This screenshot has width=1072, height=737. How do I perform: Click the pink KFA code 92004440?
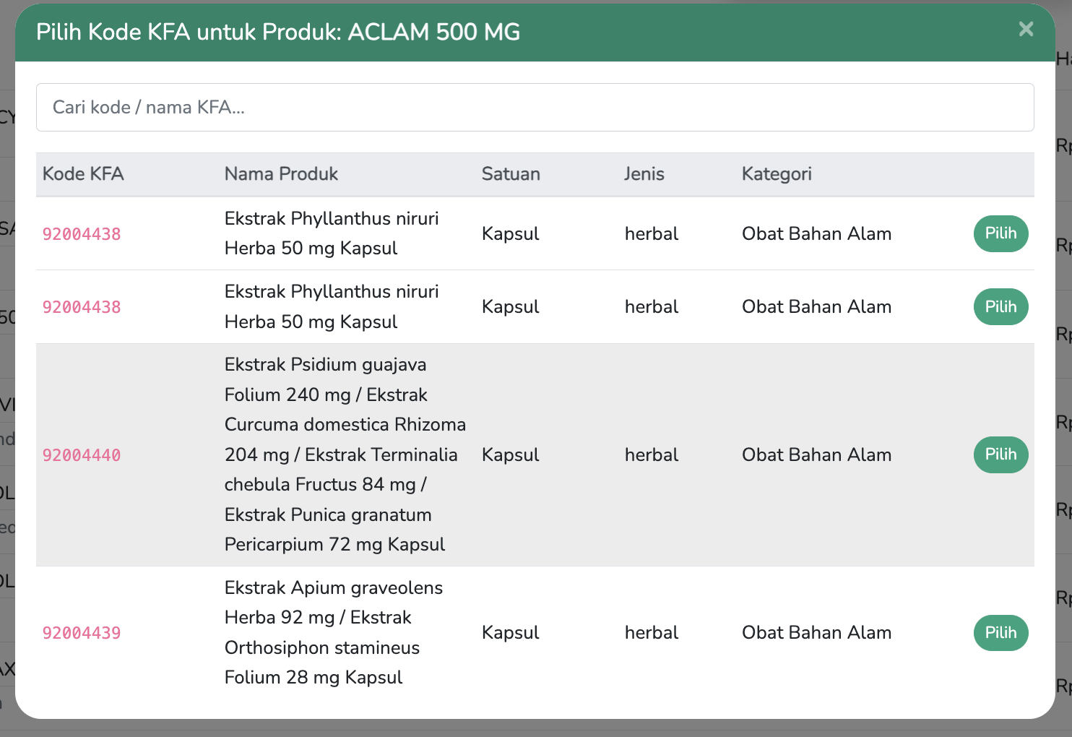(x=82, y=455)
